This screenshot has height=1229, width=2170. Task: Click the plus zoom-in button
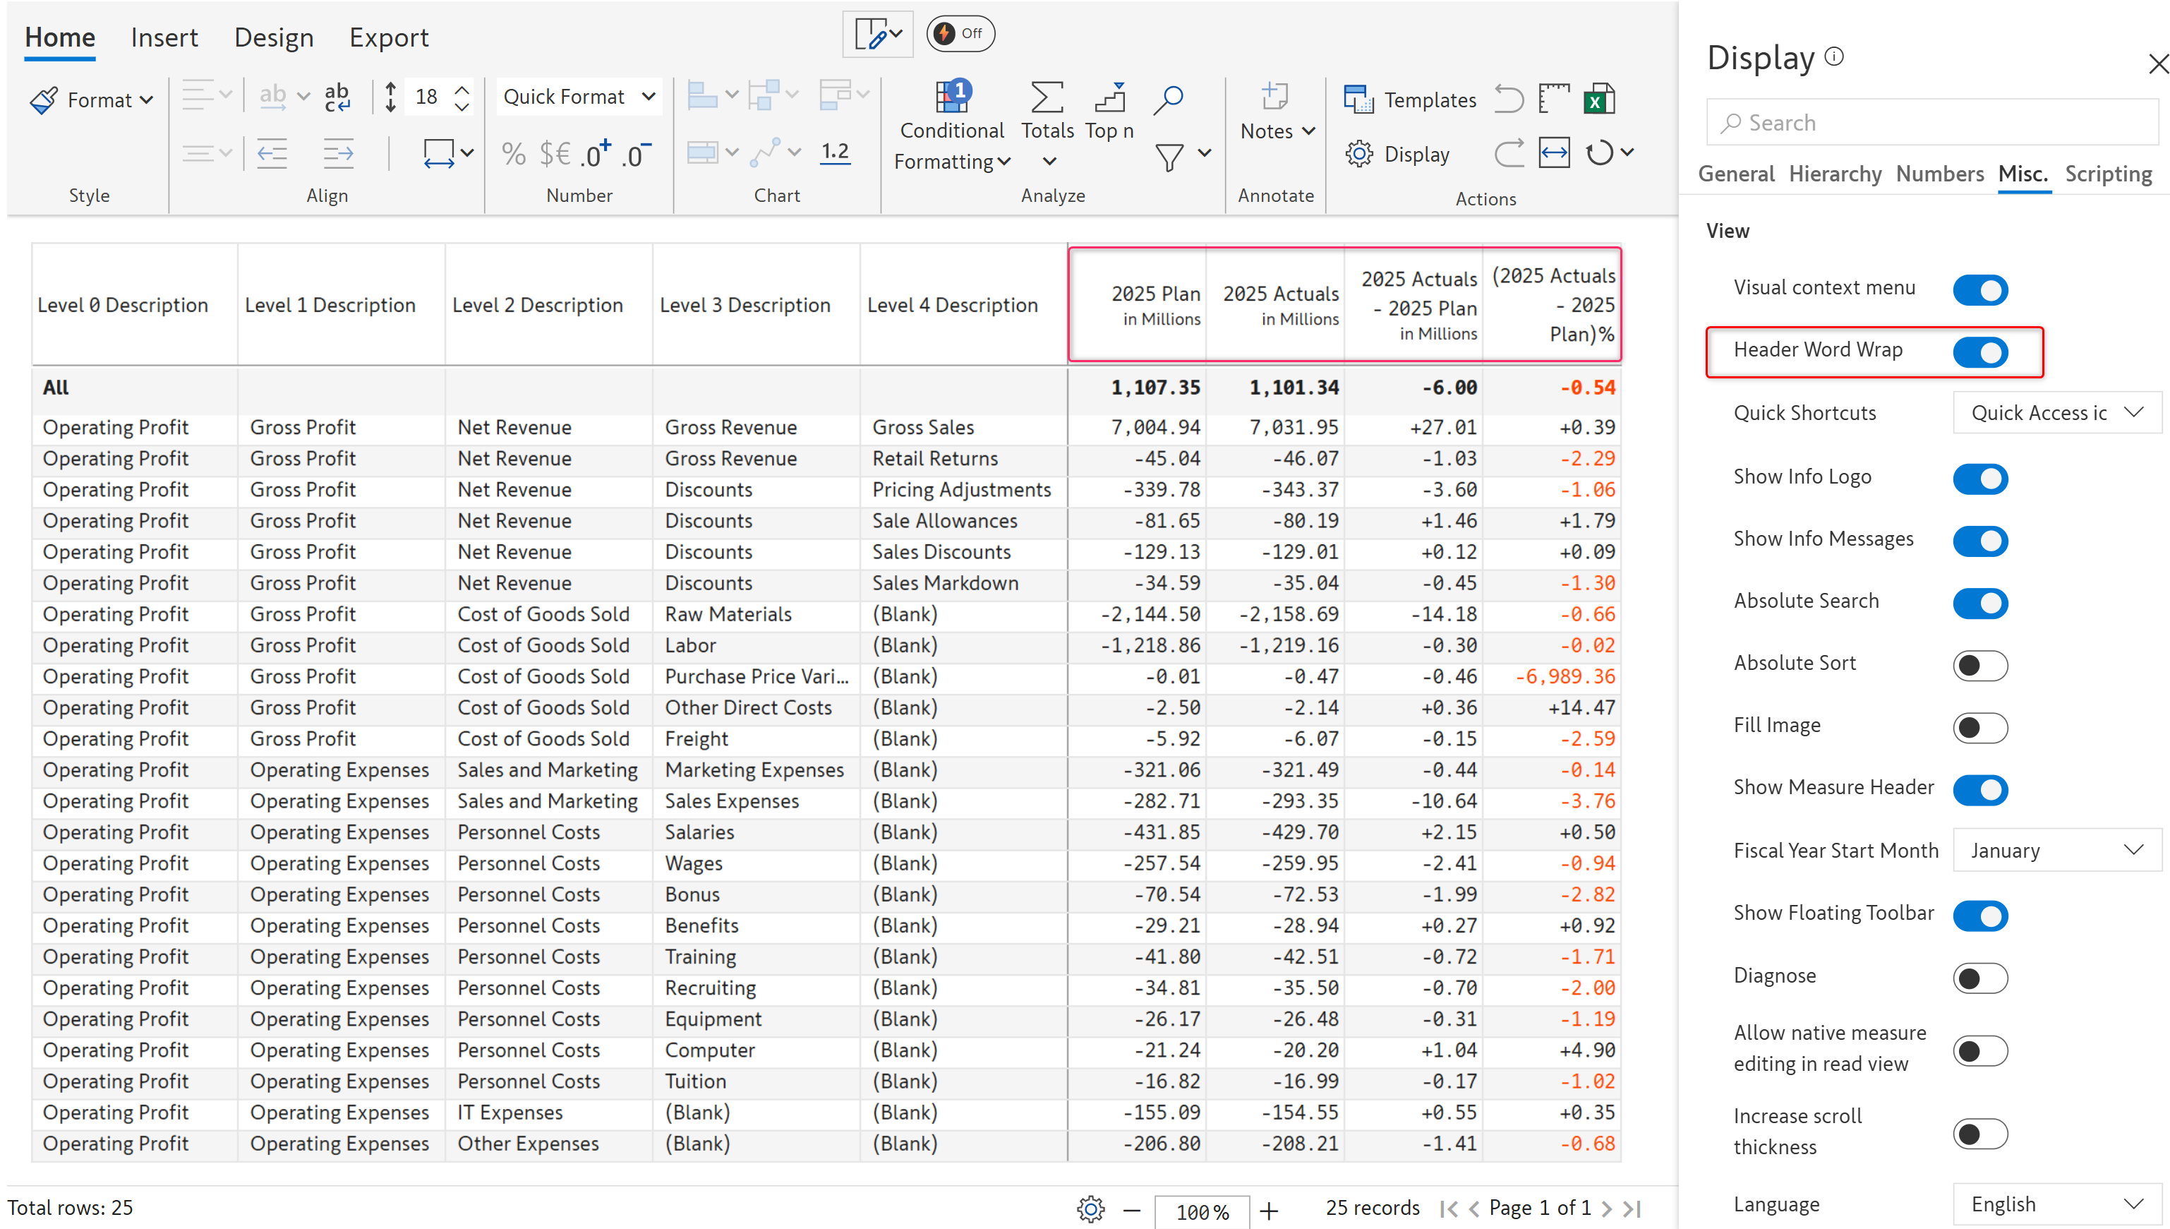point(1268,1211)
